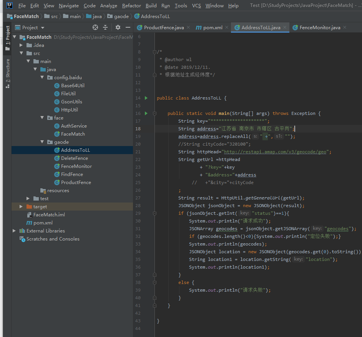362x337 pixels.
Task: Select FindFence class in tree
Action: coord(72,174)
